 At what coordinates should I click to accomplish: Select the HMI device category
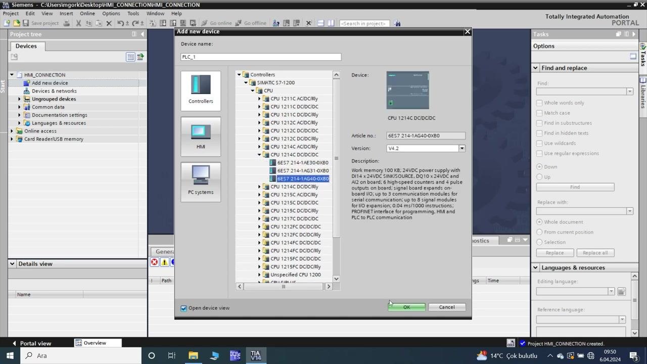[201, 136]
